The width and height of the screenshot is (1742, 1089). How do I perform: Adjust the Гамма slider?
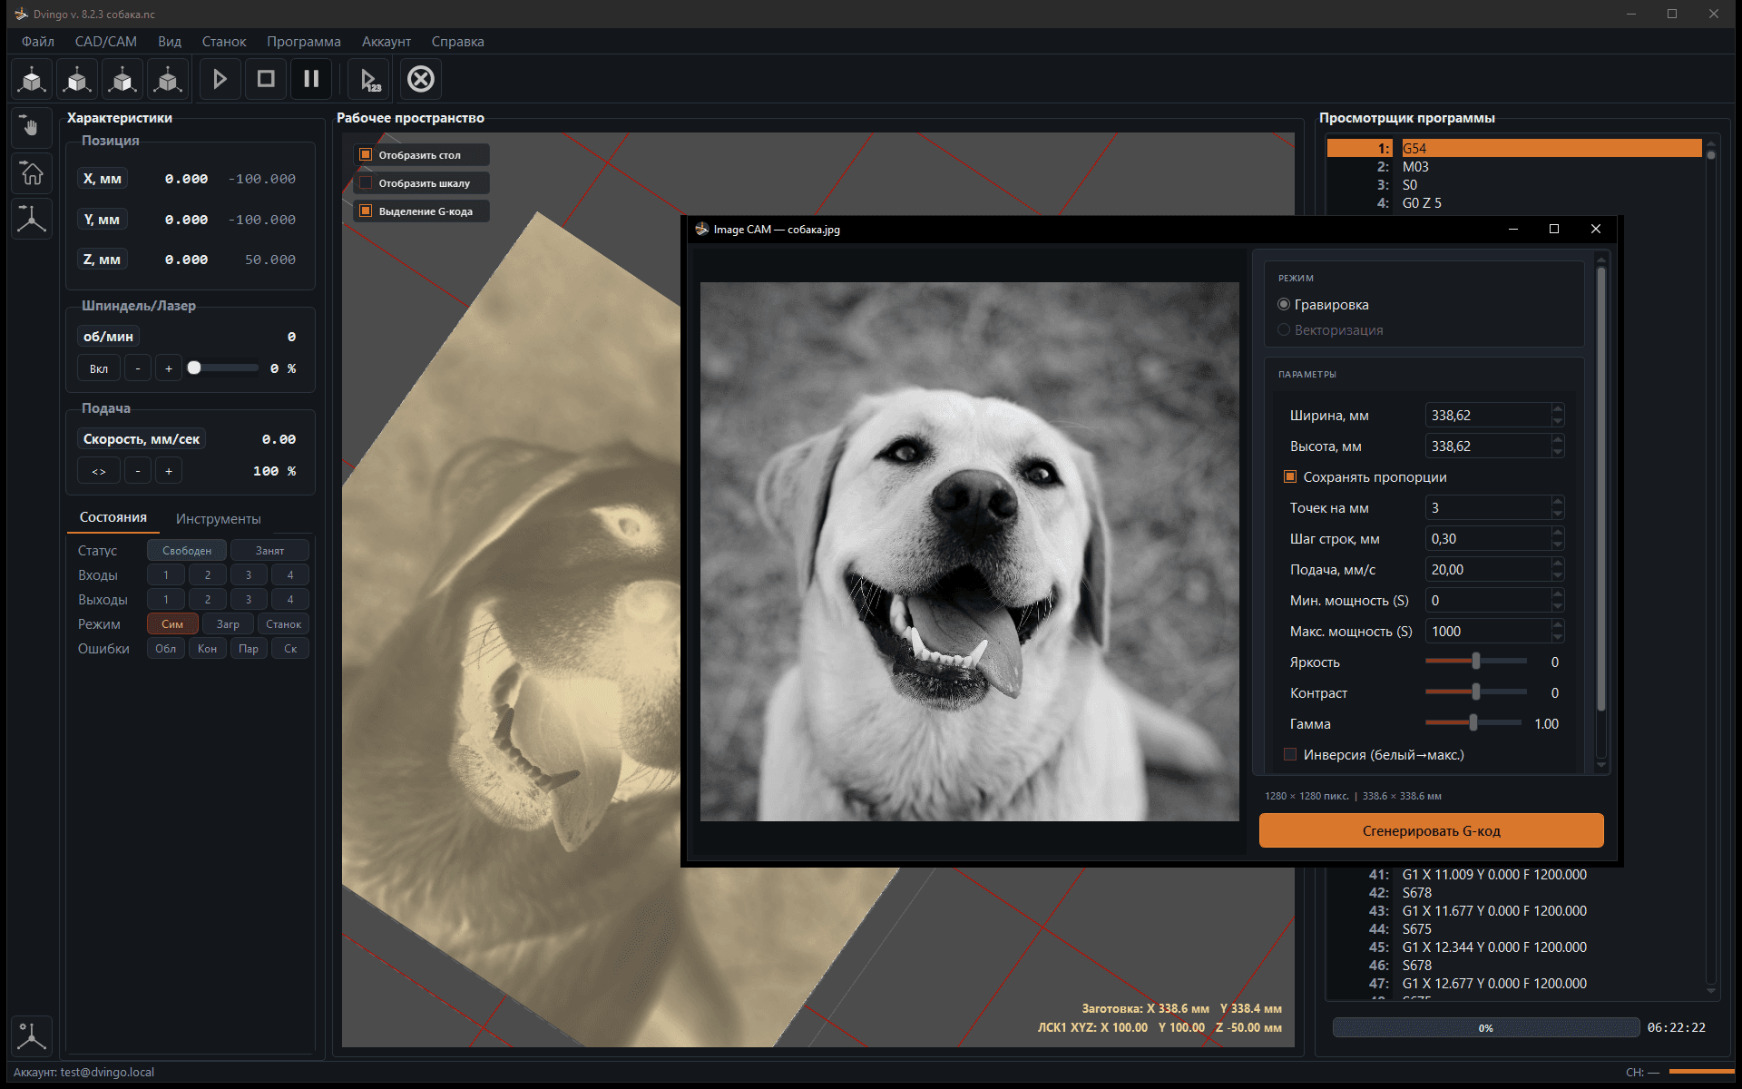[x=1474, y=723]
